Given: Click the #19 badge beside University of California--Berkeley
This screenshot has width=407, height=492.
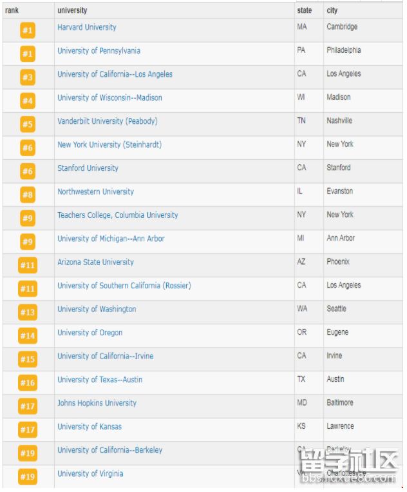Looking at the screenshot, I should pos(28,453).
